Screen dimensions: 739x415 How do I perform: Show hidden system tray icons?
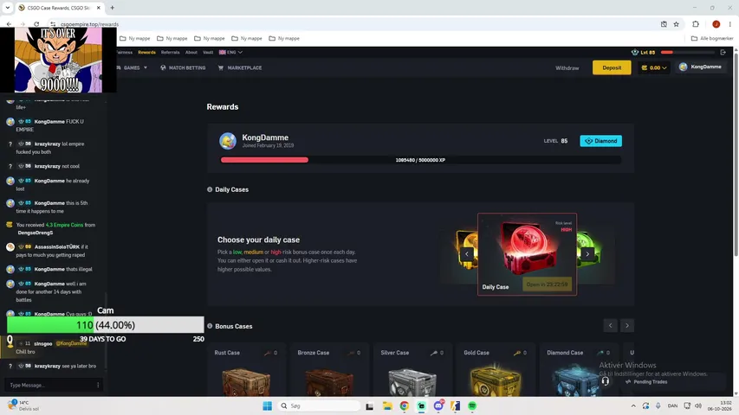pyautogui.click(x=633, y=405)
